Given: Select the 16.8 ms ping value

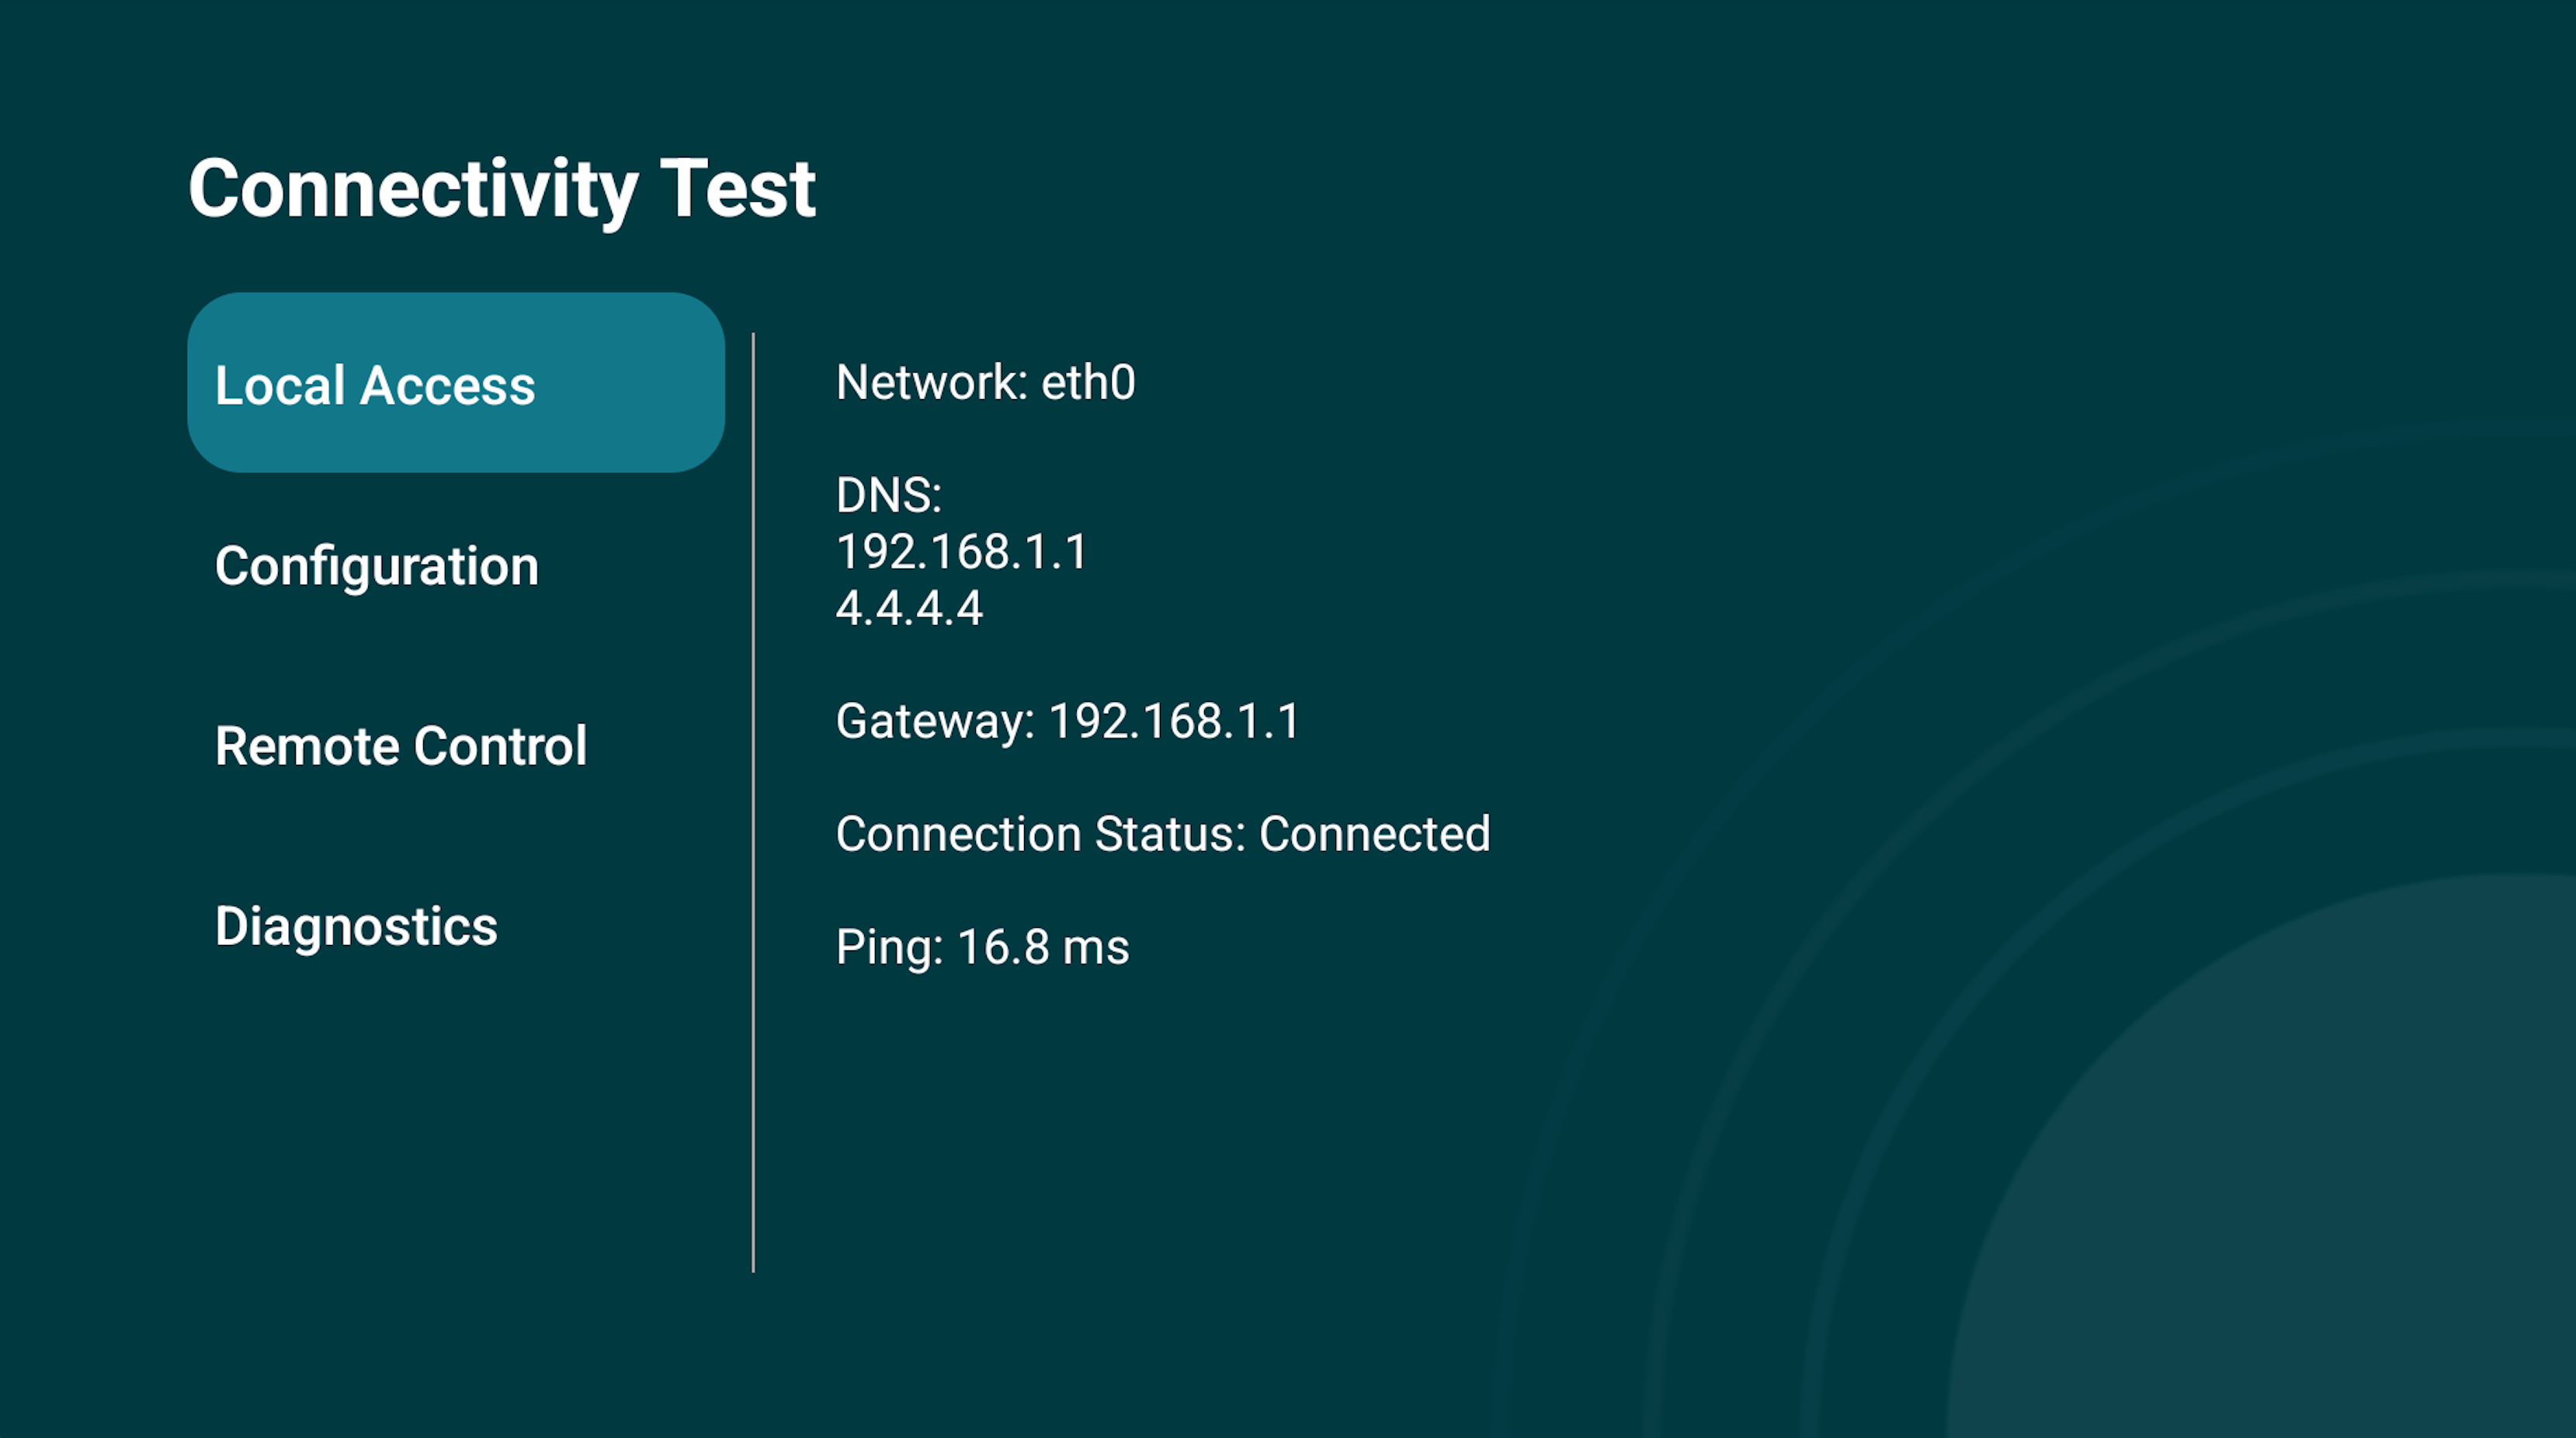Looking at the screenshot, I should tap(1043, 947).
